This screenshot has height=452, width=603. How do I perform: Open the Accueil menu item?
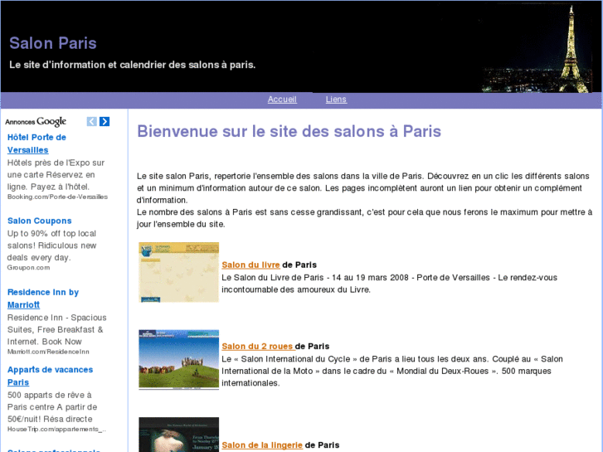click(x=282, y=100)
